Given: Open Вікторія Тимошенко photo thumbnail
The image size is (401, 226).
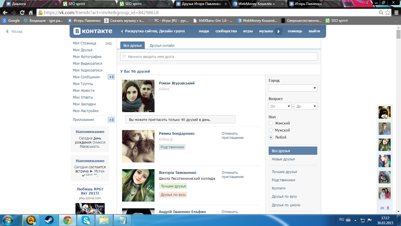Looking at the screenshot, I should pos(138,185).
